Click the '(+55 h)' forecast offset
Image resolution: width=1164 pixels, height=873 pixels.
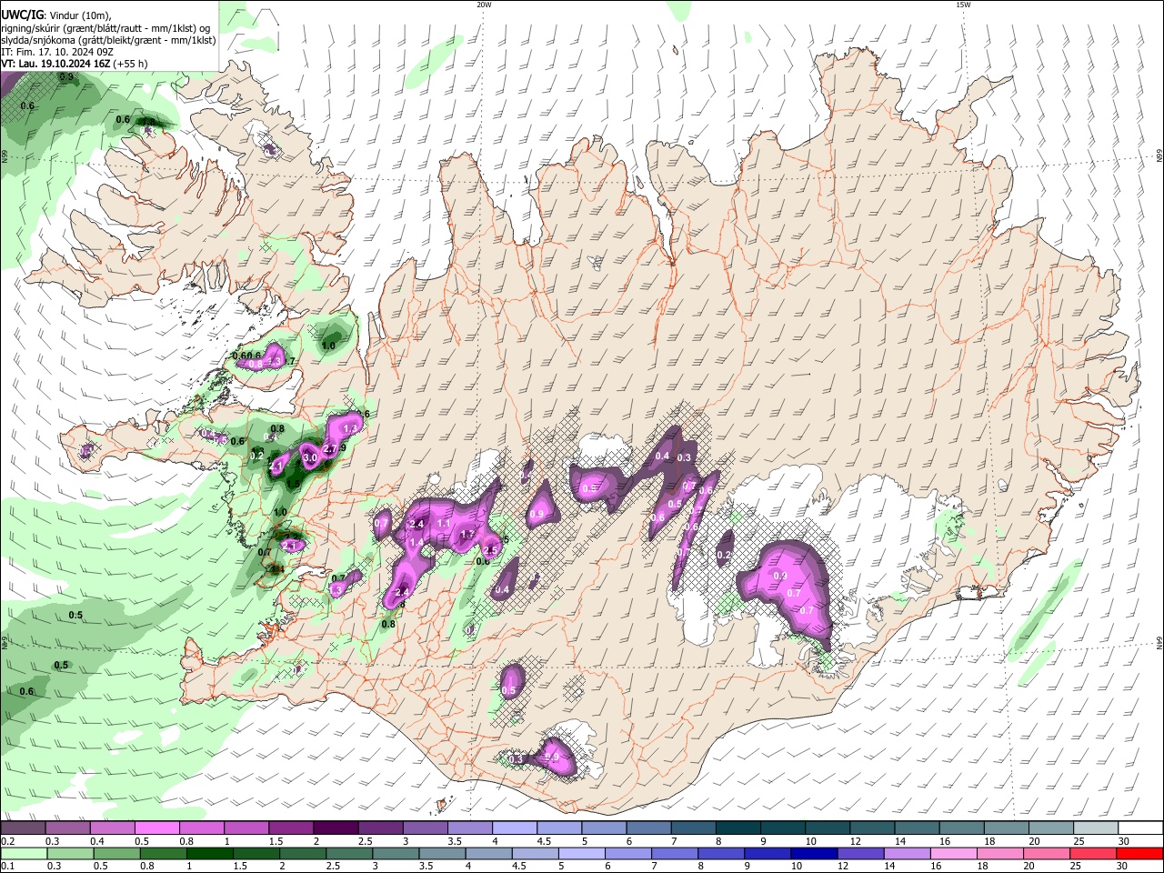pyautogui.click(x=131, y=64)
